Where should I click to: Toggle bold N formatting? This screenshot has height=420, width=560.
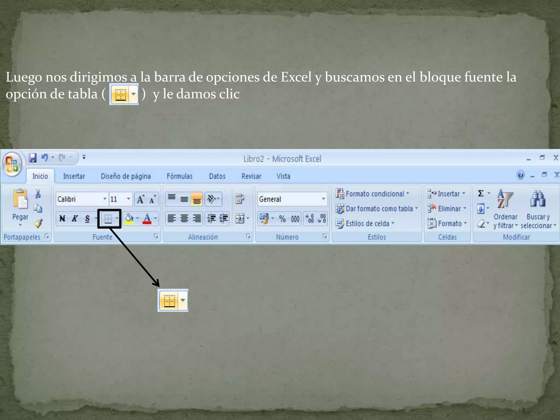[62, 218]
